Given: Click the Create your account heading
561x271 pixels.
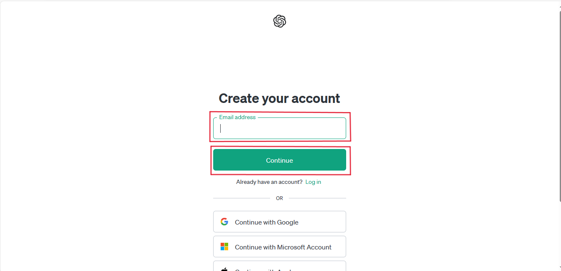Looking at the screenshot, I should 280,98.
